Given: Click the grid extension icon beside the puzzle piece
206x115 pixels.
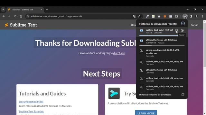Looking at the screenshot, I should 171,16.
